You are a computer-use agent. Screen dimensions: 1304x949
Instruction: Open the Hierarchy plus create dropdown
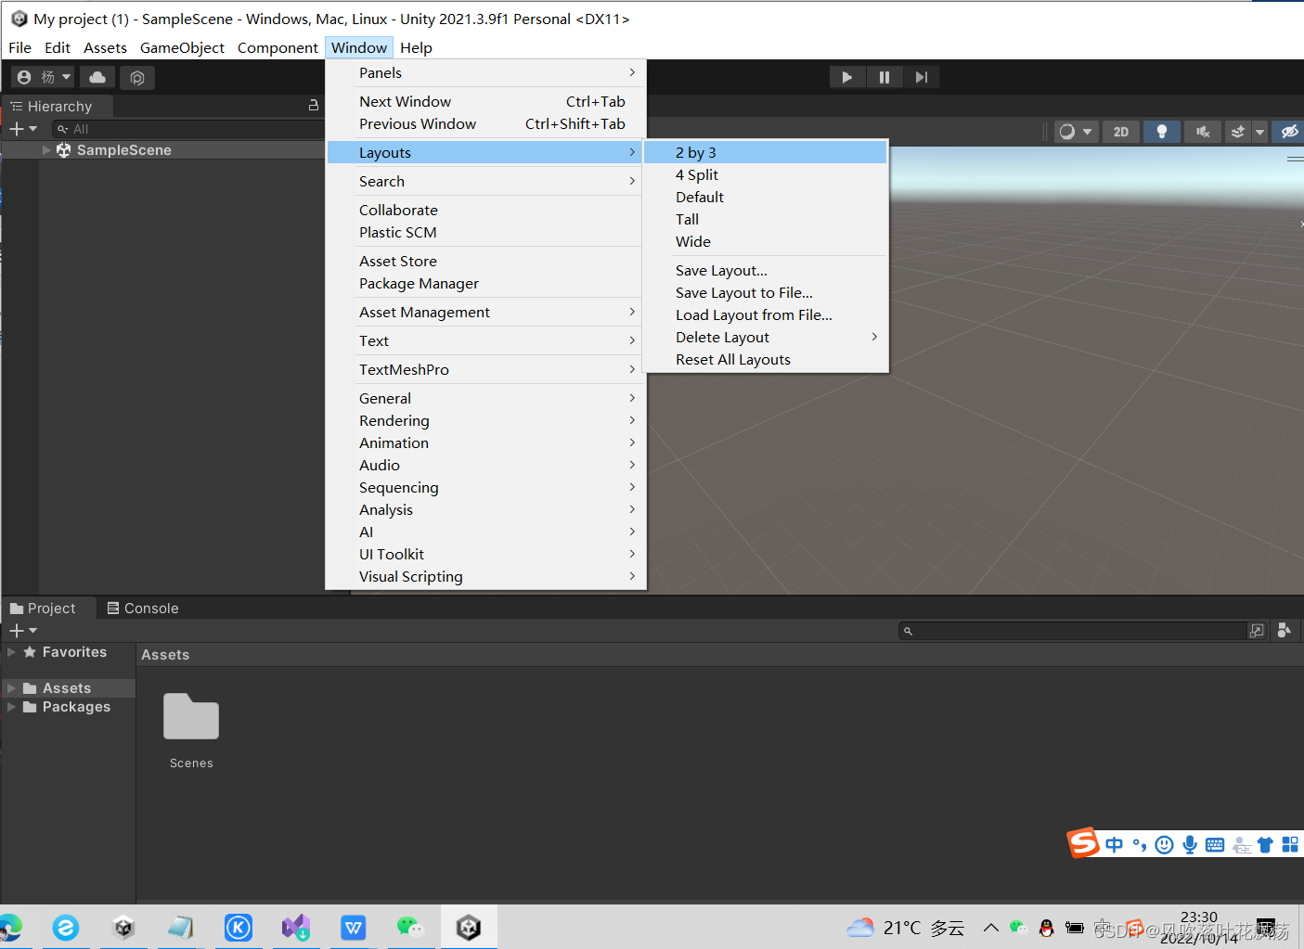tap(23, 129)
